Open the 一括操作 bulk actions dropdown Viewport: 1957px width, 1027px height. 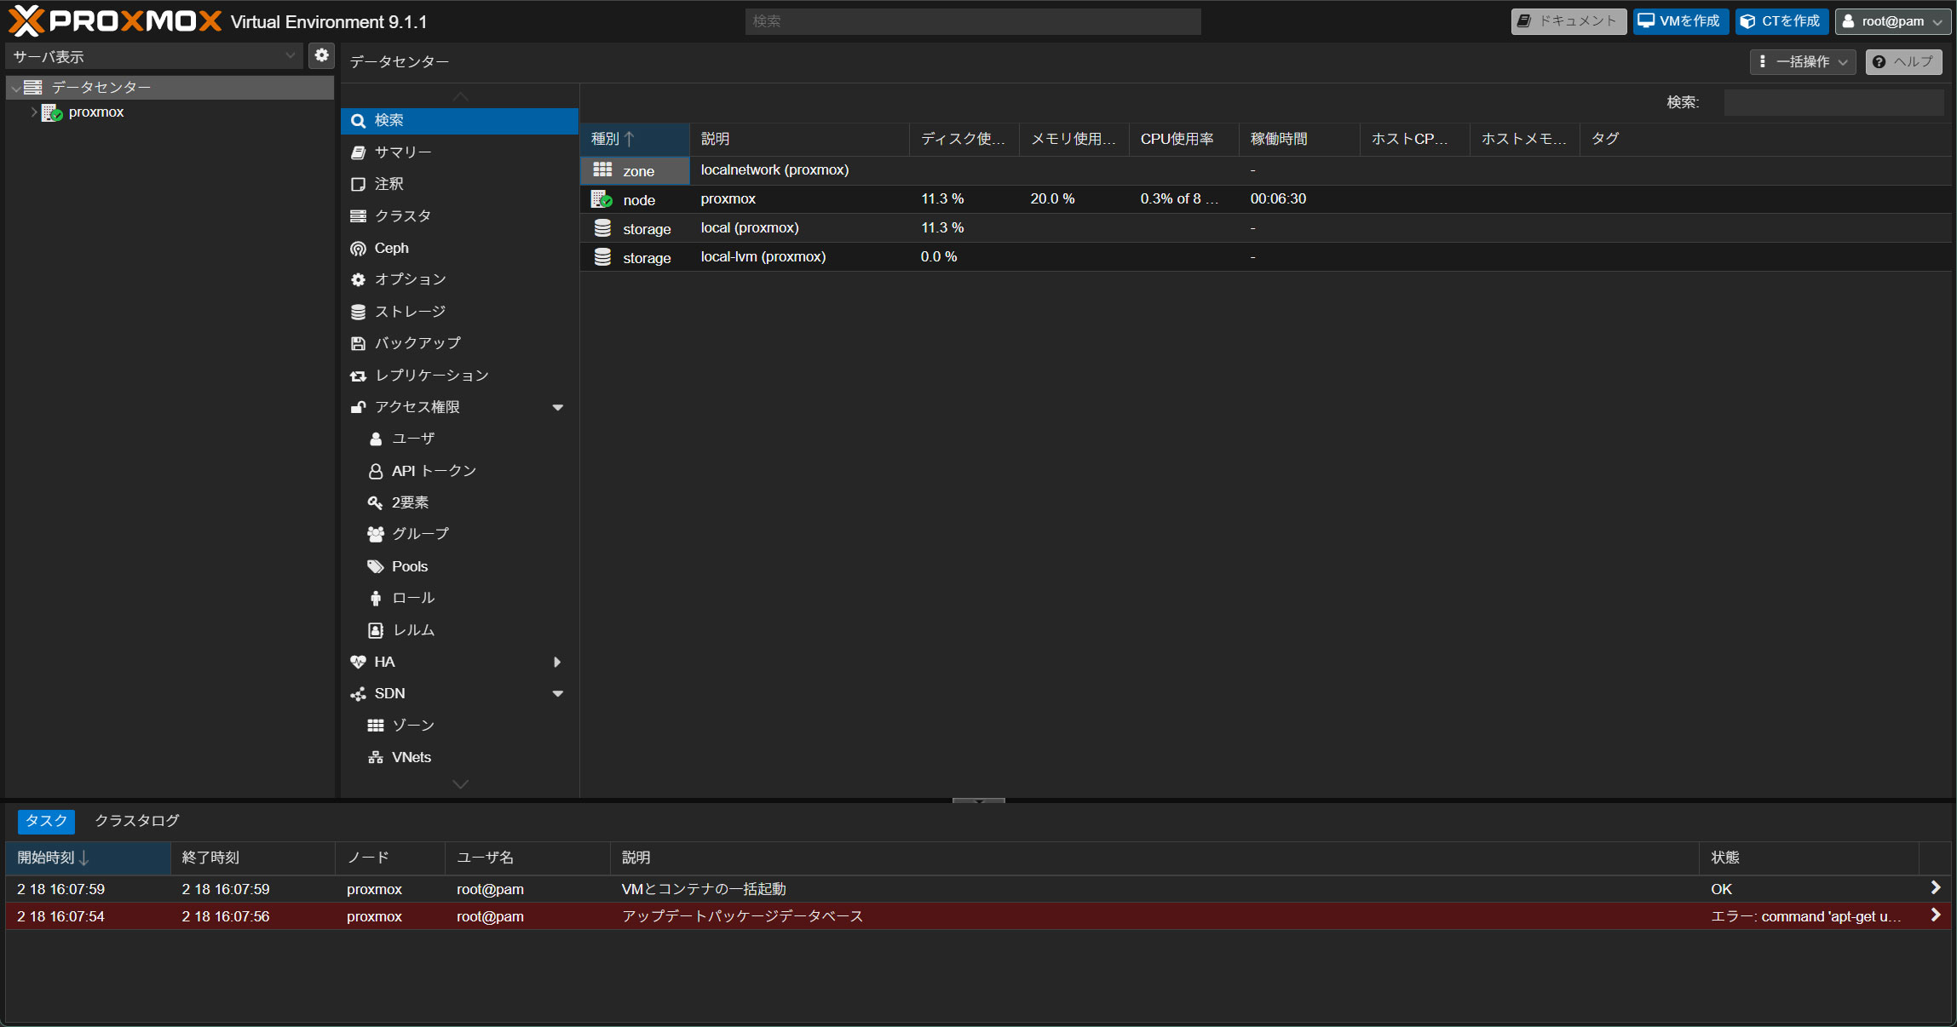pos(1803,61)
